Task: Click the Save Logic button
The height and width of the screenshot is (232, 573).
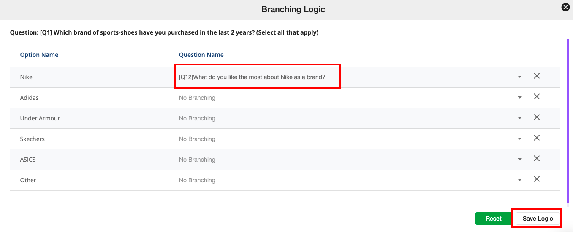Action: click(538, 219)
